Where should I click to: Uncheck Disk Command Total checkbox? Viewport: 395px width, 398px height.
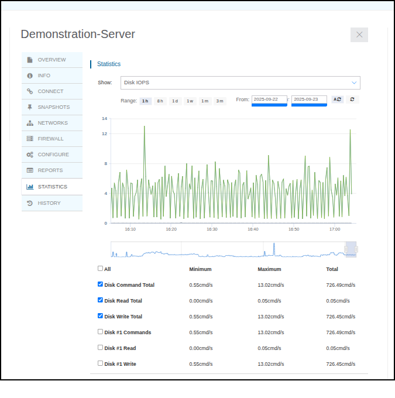pyautogui.click(x=100, y=284)
